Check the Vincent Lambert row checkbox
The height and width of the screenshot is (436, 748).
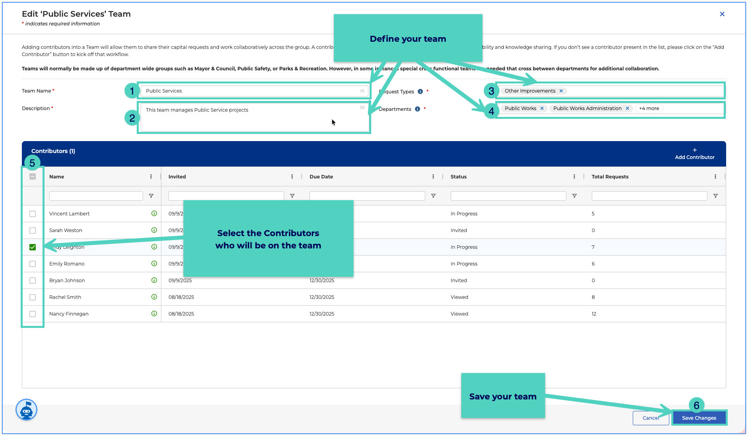pyautogui.click(x=33, y=214)
